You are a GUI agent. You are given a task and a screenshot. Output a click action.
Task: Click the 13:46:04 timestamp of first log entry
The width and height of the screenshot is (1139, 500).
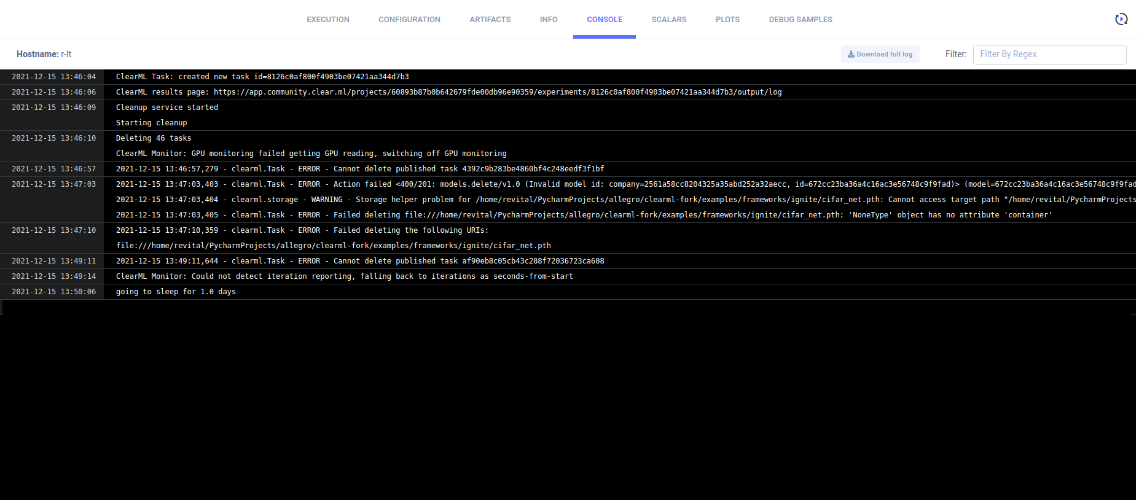[x=54, y=77]
